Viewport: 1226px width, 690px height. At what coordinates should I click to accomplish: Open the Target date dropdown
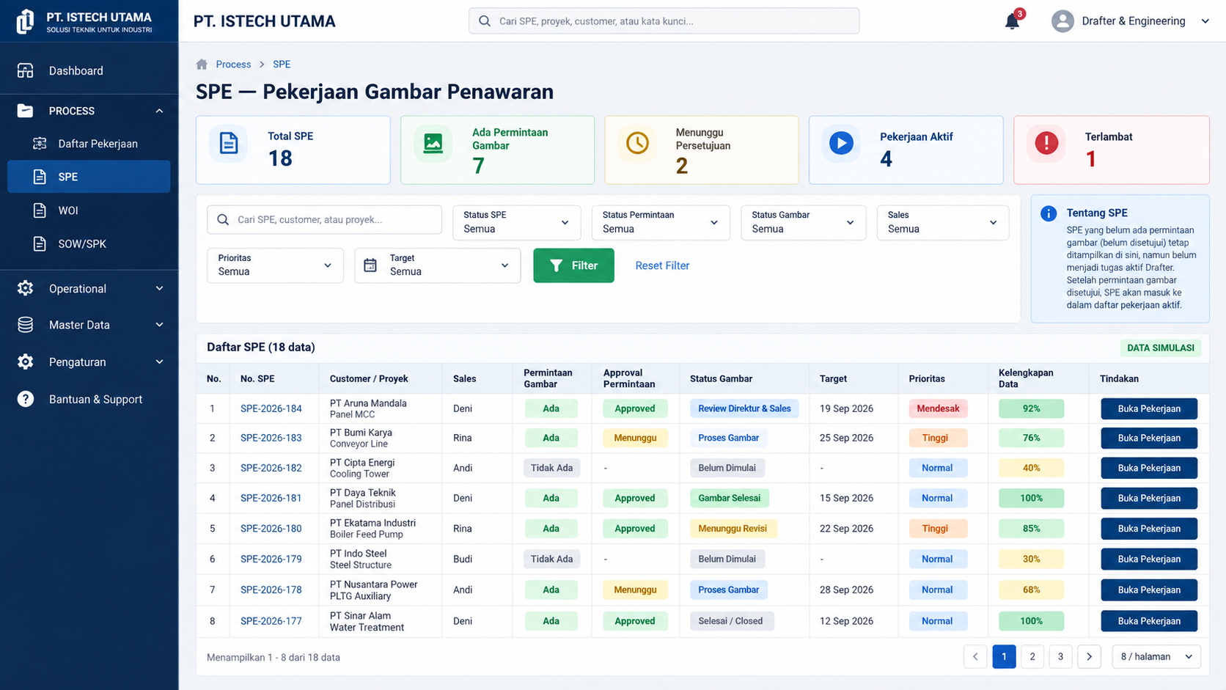(437, 265)
